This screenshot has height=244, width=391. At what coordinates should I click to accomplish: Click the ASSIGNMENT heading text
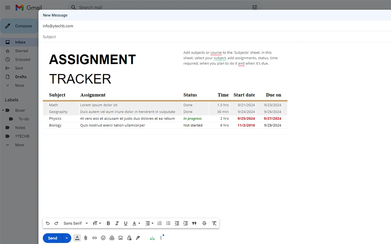[93, 60]
